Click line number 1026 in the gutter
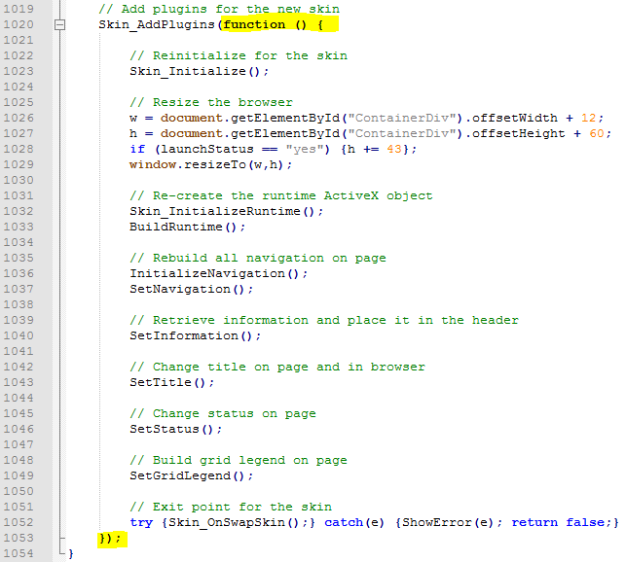 point(18,118)
